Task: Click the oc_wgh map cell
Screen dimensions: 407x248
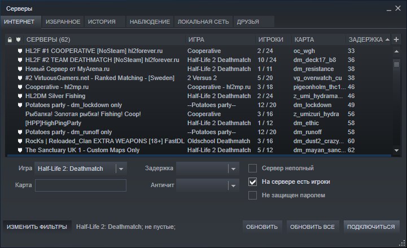Action: [x=304, y=51]
